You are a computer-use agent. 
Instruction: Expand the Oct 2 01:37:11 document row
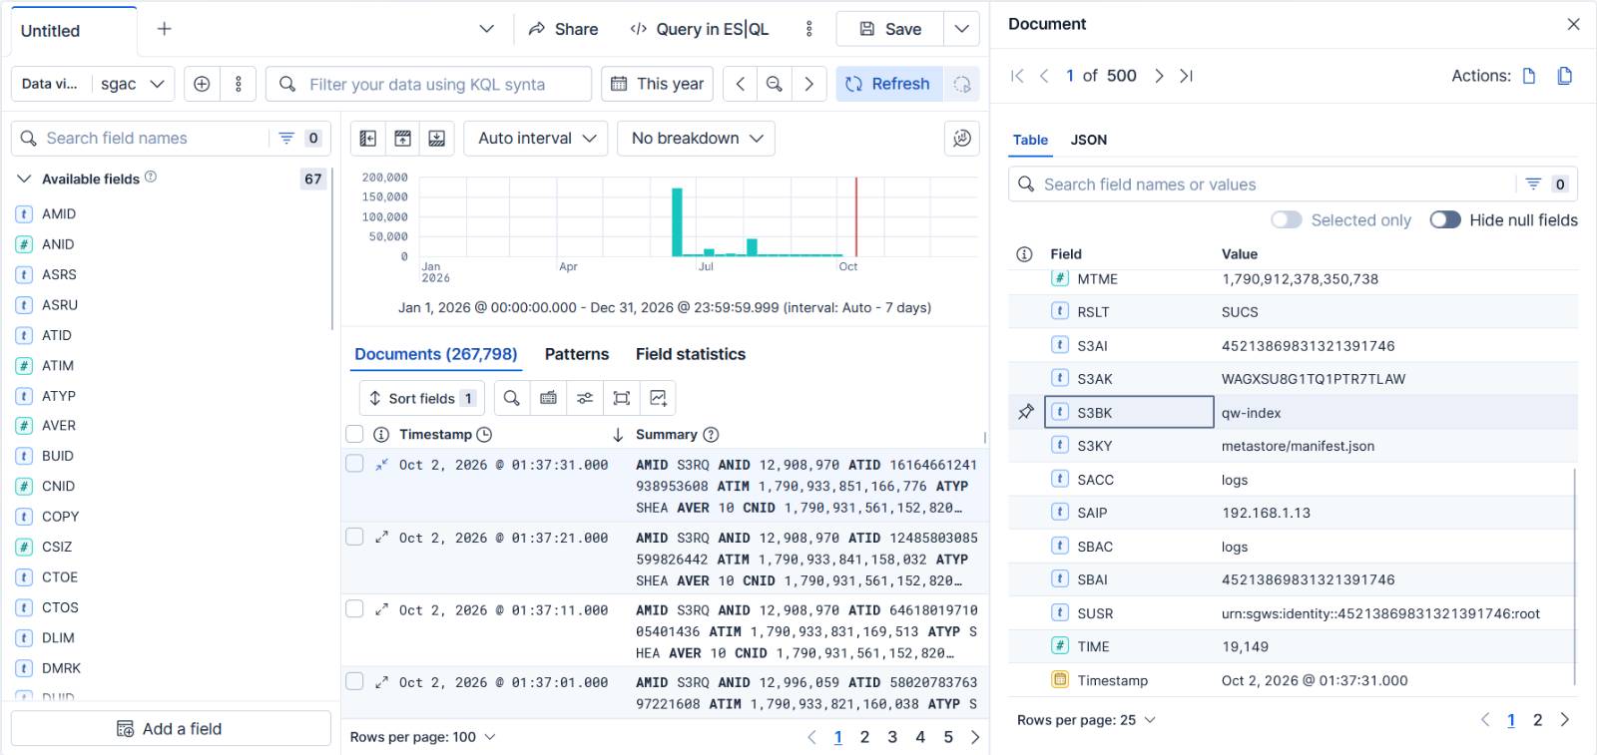(x=381, y=609)
